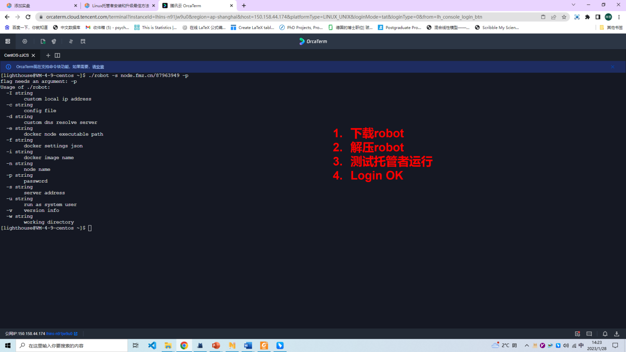
Task: Open File Explorer from taskbar
Action: [x=168, y=345]
